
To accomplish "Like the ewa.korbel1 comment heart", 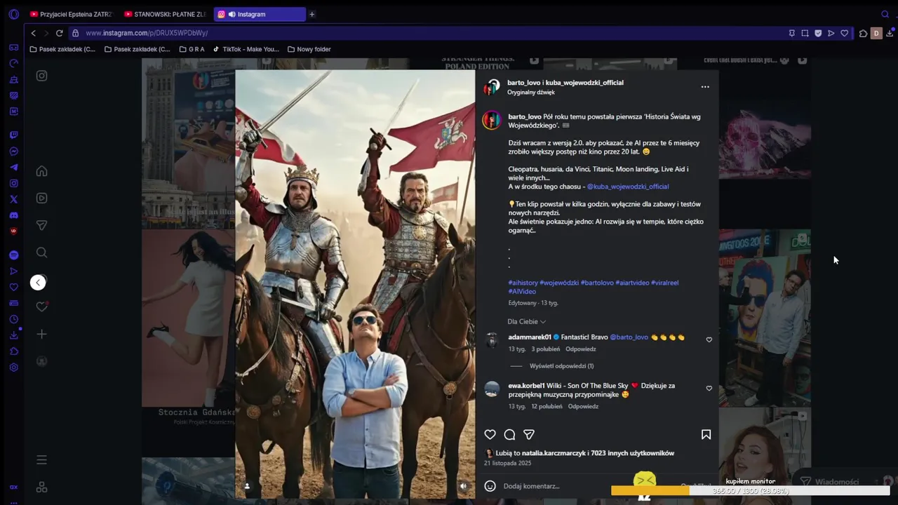I will (709, 388).
